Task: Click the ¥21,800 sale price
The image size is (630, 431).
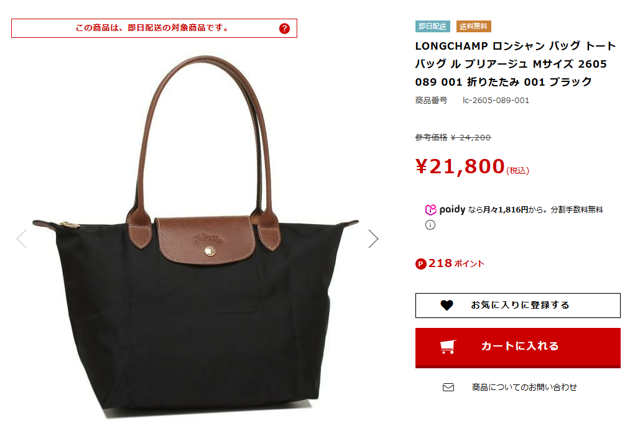Action: [460, 166]
